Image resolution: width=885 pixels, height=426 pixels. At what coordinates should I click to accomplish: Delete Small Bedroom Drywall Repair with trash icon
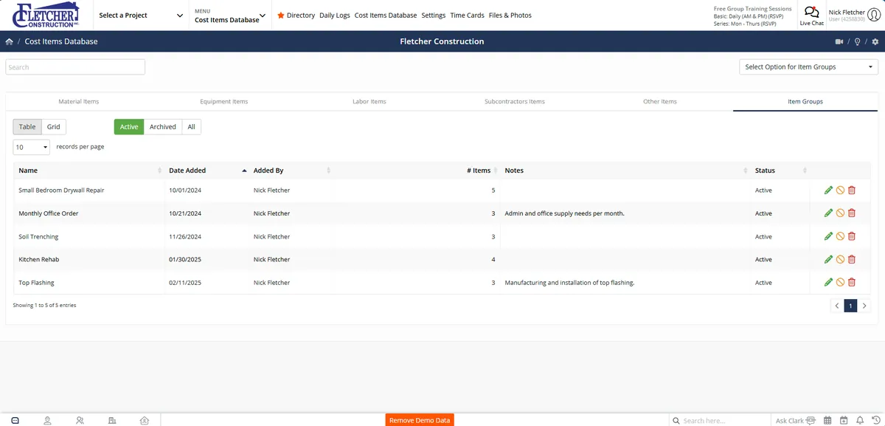[852, 190]
